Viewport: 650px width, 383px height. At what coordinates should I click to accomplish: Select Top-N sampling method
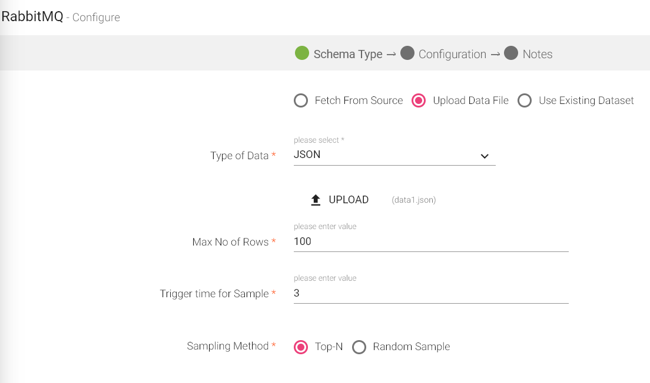tap(301, 347)
